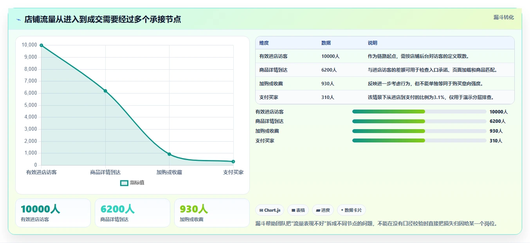The image size is (530, 243).
Task: Click the 维度 column header
Action: [264, 43]
